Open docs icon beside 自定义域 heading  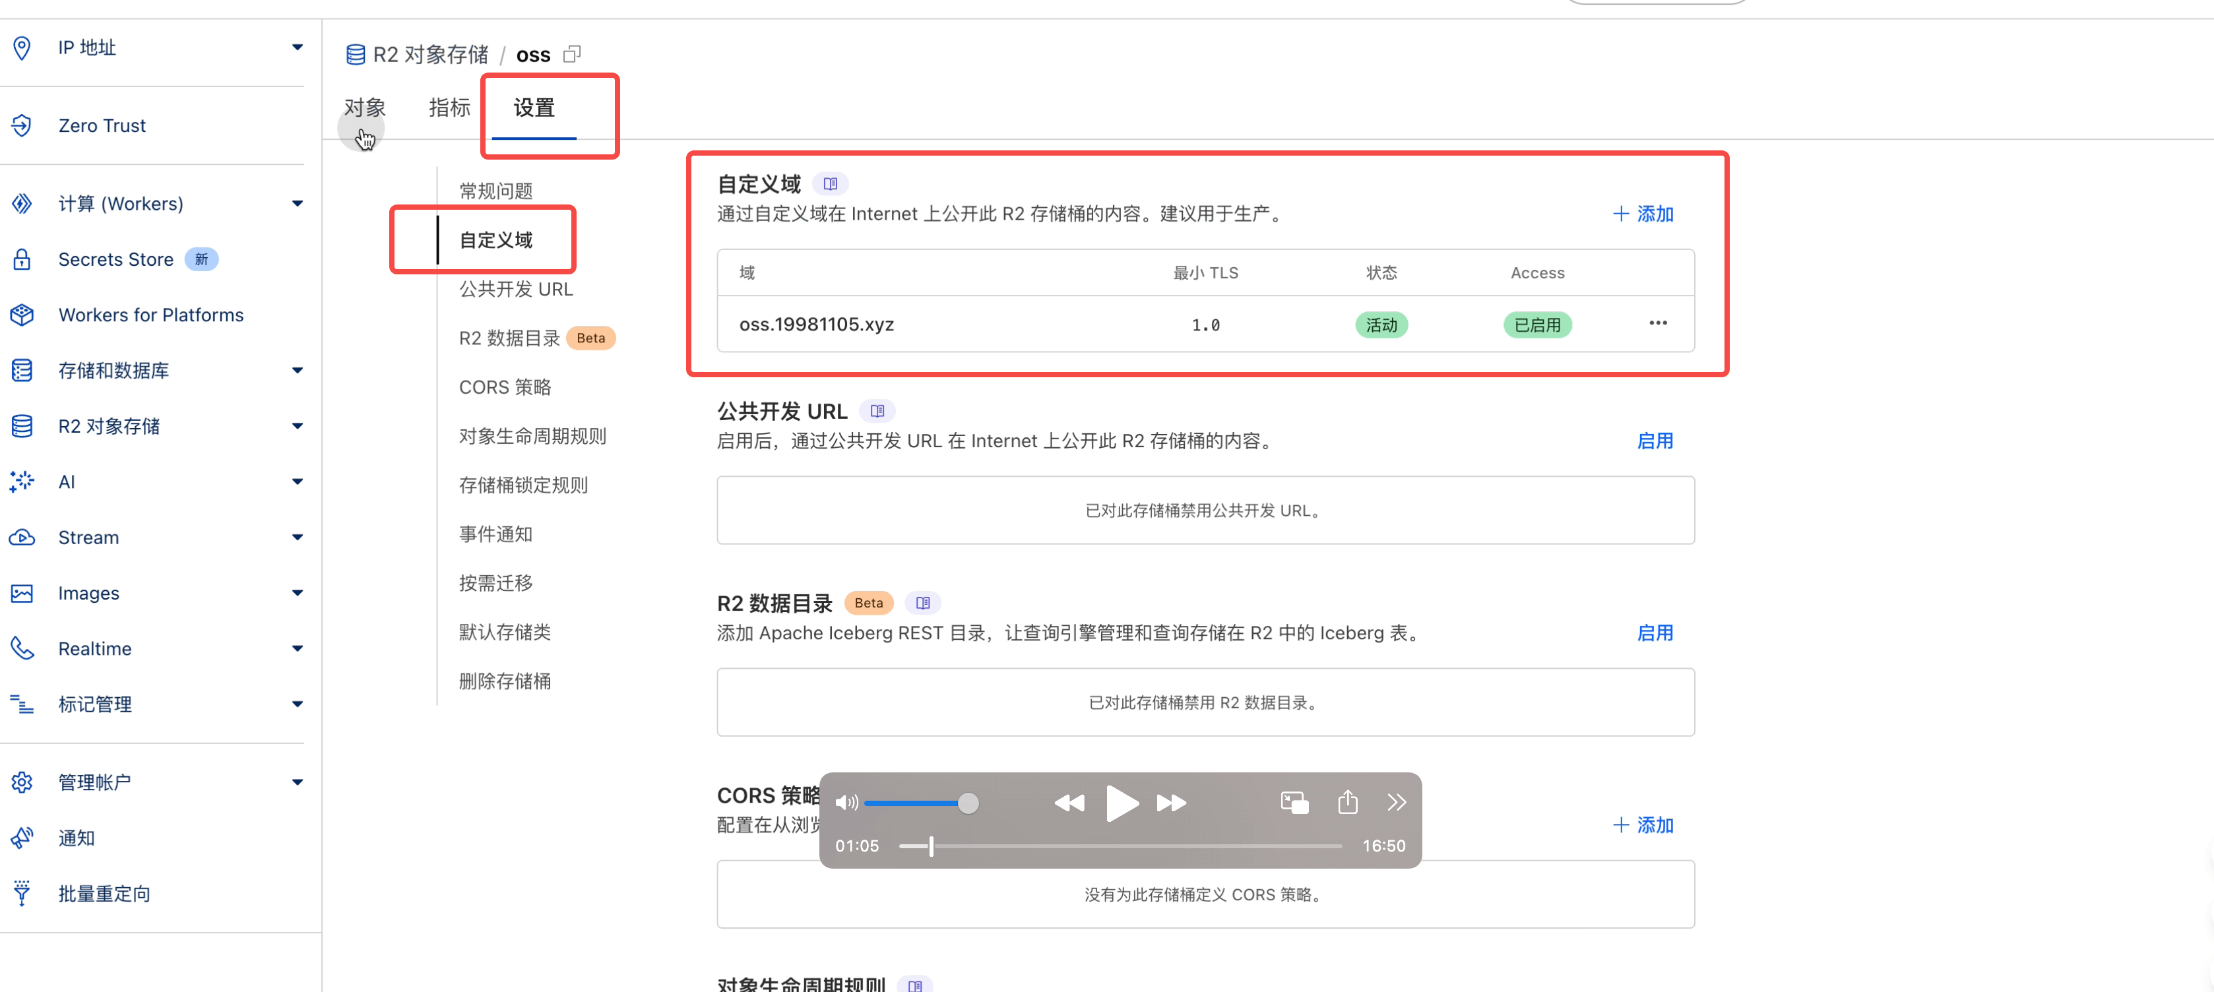[830, 183]
